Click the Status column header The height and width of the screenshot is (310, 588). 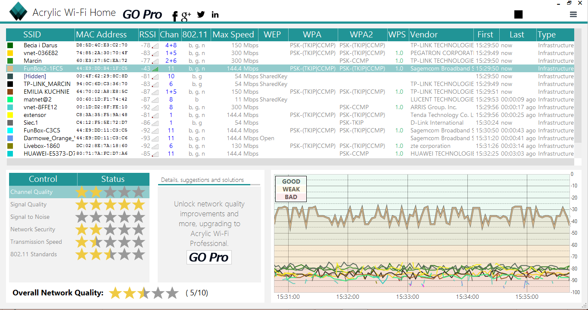[113, 179]
